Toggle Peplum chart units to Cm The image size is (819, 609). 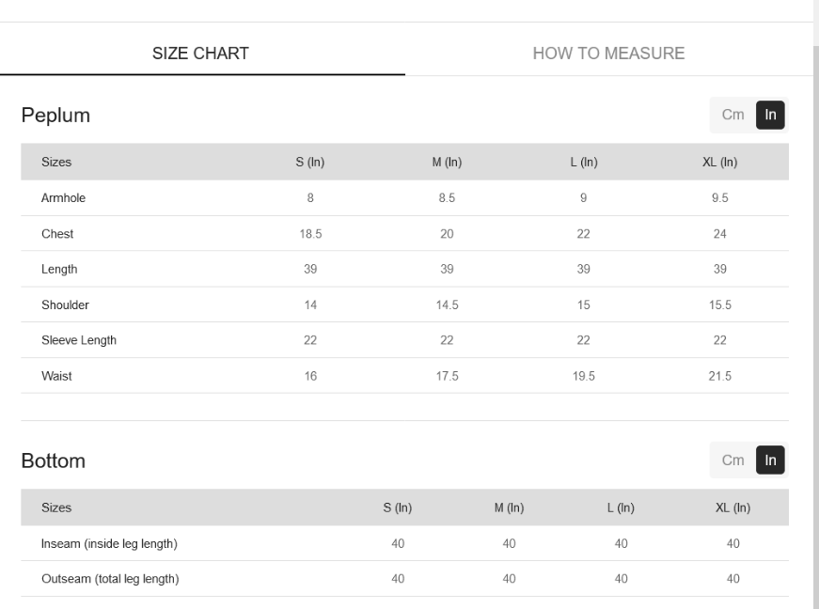[x=732, y=115]
